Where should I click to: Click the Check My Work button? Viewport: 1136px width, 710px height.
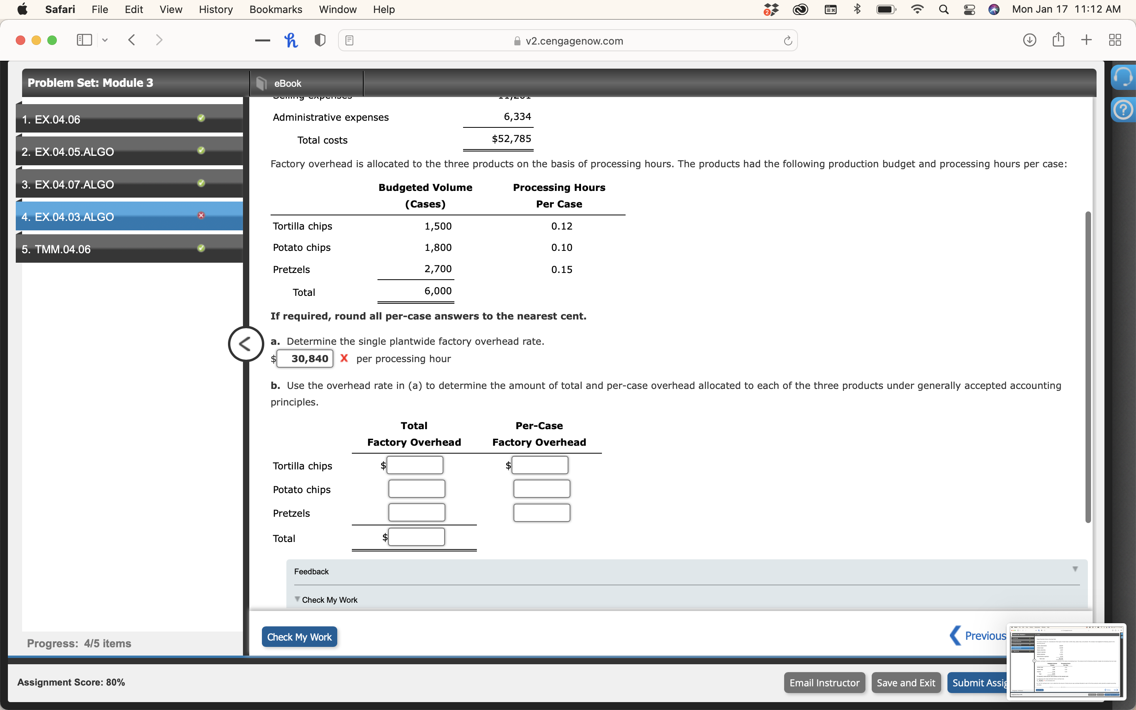click(x=299, y=637)
